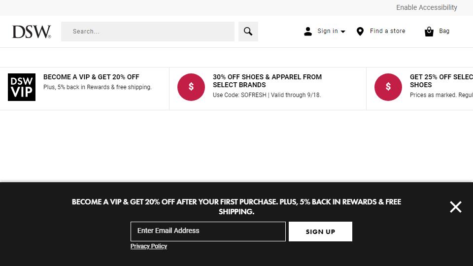The height and width of the screenshot is (266, 473).
Task: Open the Bag link text
Action: pos(444,31)
